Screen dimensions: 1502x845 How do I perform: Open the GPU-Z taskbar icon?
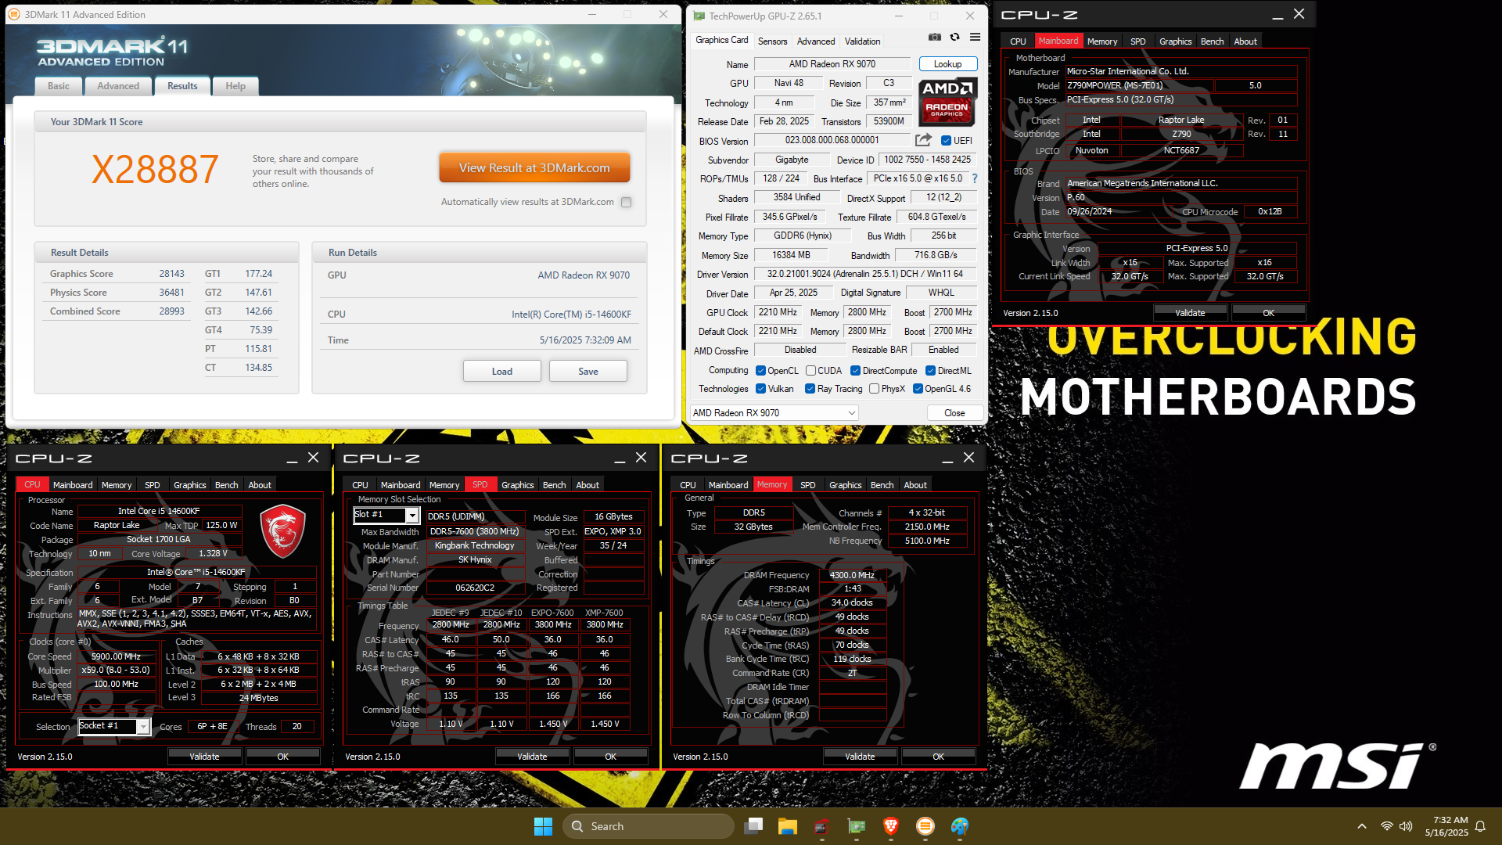pos(857,826)
